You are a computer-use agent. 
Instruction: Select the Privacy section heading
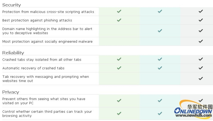pos(11,92)
